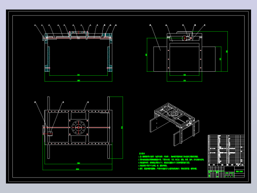Select the red horizontal centerline shaft in the plan view
This screenshot has height=193, width=257.
[x=77, y=127]
